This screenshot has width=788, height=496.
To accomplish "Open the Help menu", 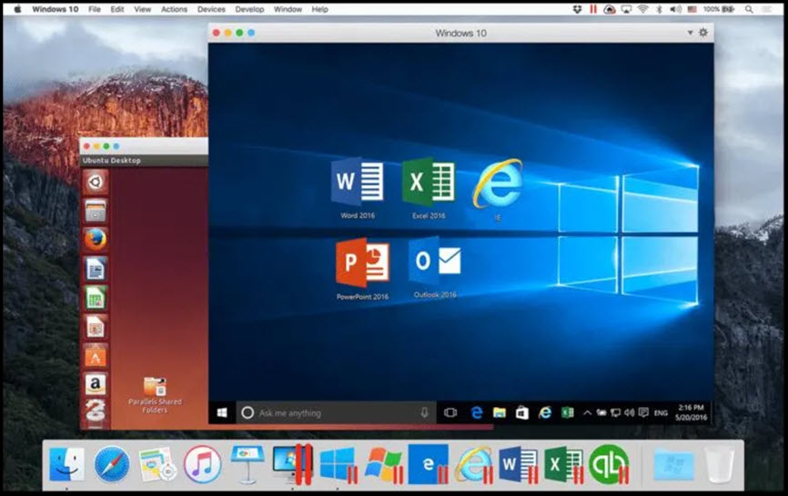I will point(319,9).
